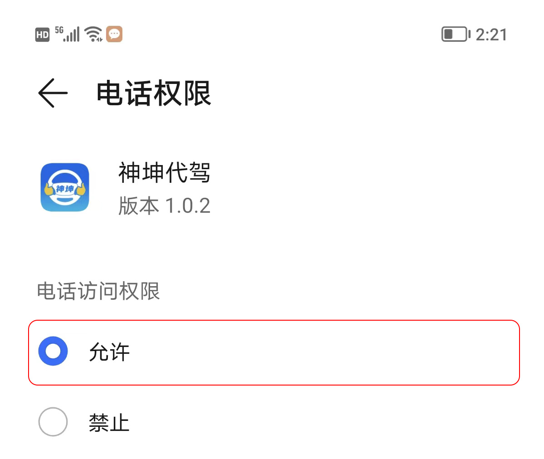Screen dimensions: 544x459
Task: Select the 禁止 radio button
Action: (53, 422)
